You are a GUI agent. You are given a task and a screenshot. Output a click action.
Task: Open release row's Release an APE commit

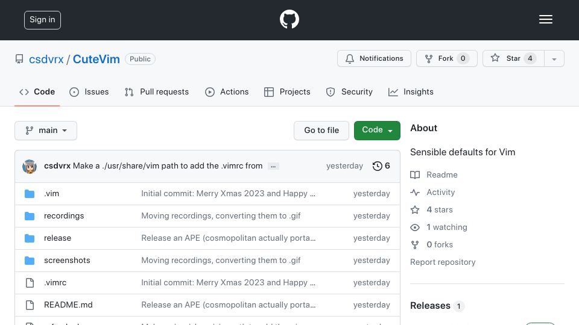pyautogui.click(x=228, y=238)
